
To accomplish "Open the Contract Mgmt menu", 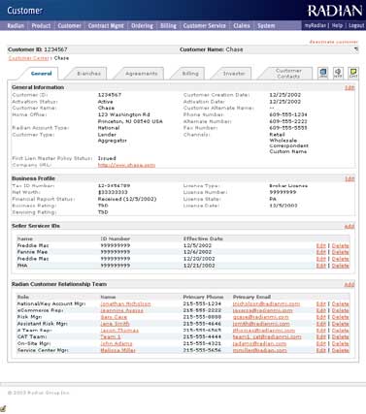I will [x=106, y=25].
